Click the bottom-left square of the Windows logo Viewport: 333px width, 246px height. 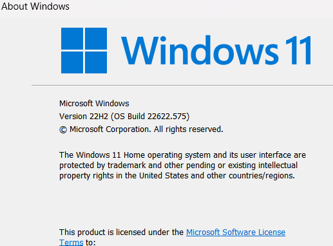72,62
